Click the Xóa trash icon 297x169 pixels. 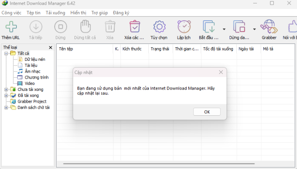[x=110, y=27]
